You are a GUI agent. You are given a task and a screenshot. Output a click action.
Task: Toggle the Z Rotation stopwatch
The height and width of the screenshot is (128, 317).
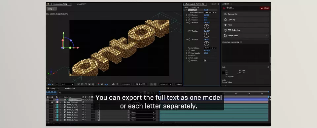[x=189, y=40]
